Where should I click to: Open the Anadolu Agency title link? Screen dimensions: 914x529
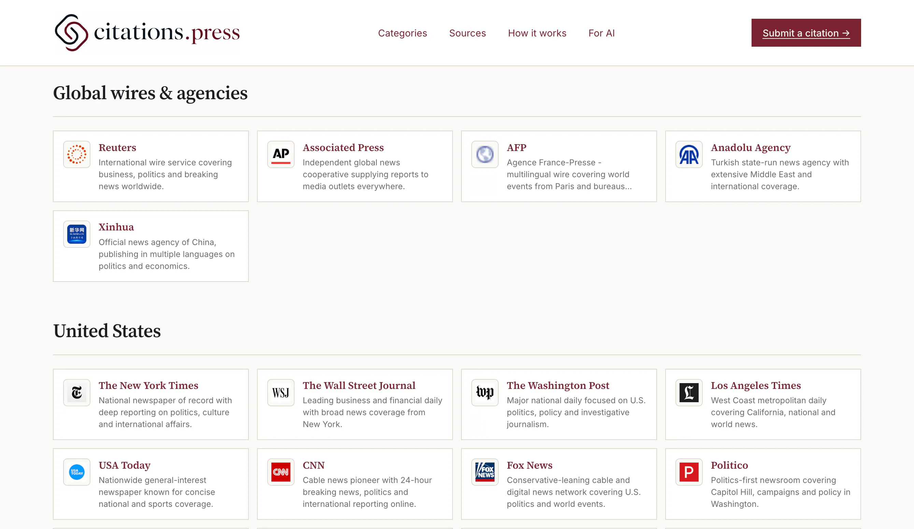pyautogui.click(x=751, y=148)
